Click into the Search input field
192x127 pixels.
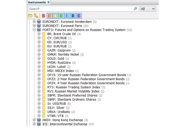(83, 9)
